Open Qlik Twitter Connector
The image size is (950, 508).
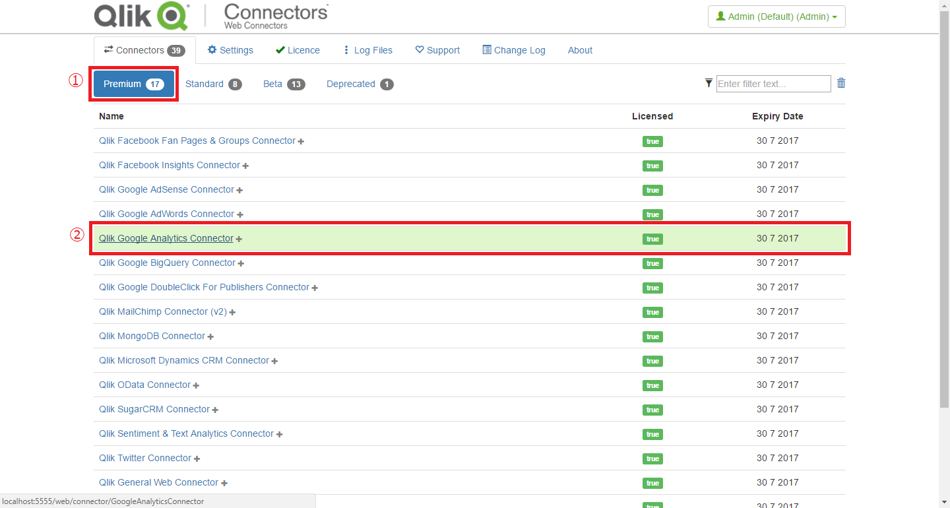click(145, 458)
